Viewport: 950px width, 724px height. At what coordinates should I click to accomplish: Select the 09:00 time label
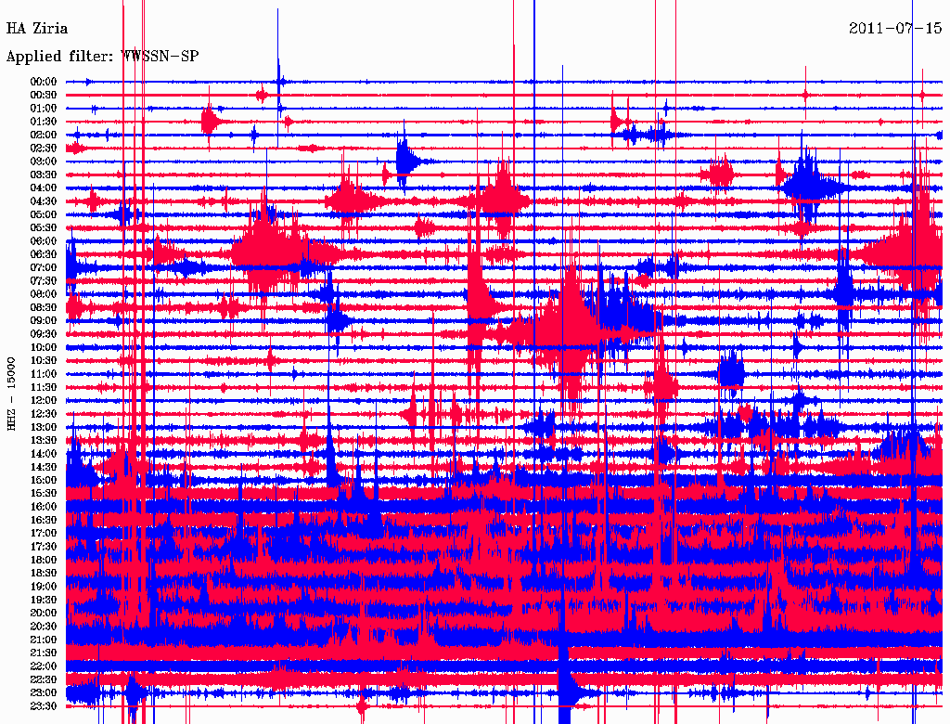click(44, 321)
